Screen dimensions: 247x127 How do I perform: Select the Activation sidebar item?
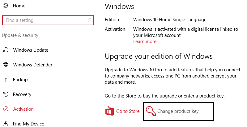click(23, 109)
